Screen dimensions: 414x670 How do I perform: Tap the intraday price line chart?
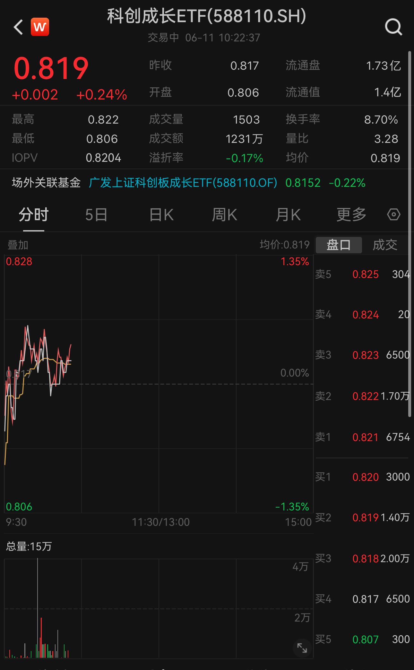click(159, 384)
